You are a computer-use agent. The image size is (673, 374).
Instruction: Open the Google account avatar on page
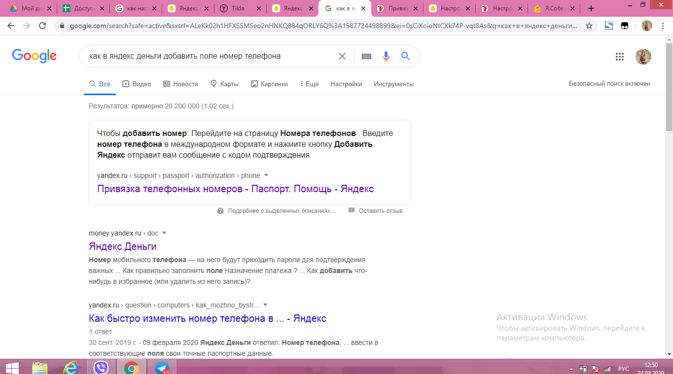coord(643,57)
